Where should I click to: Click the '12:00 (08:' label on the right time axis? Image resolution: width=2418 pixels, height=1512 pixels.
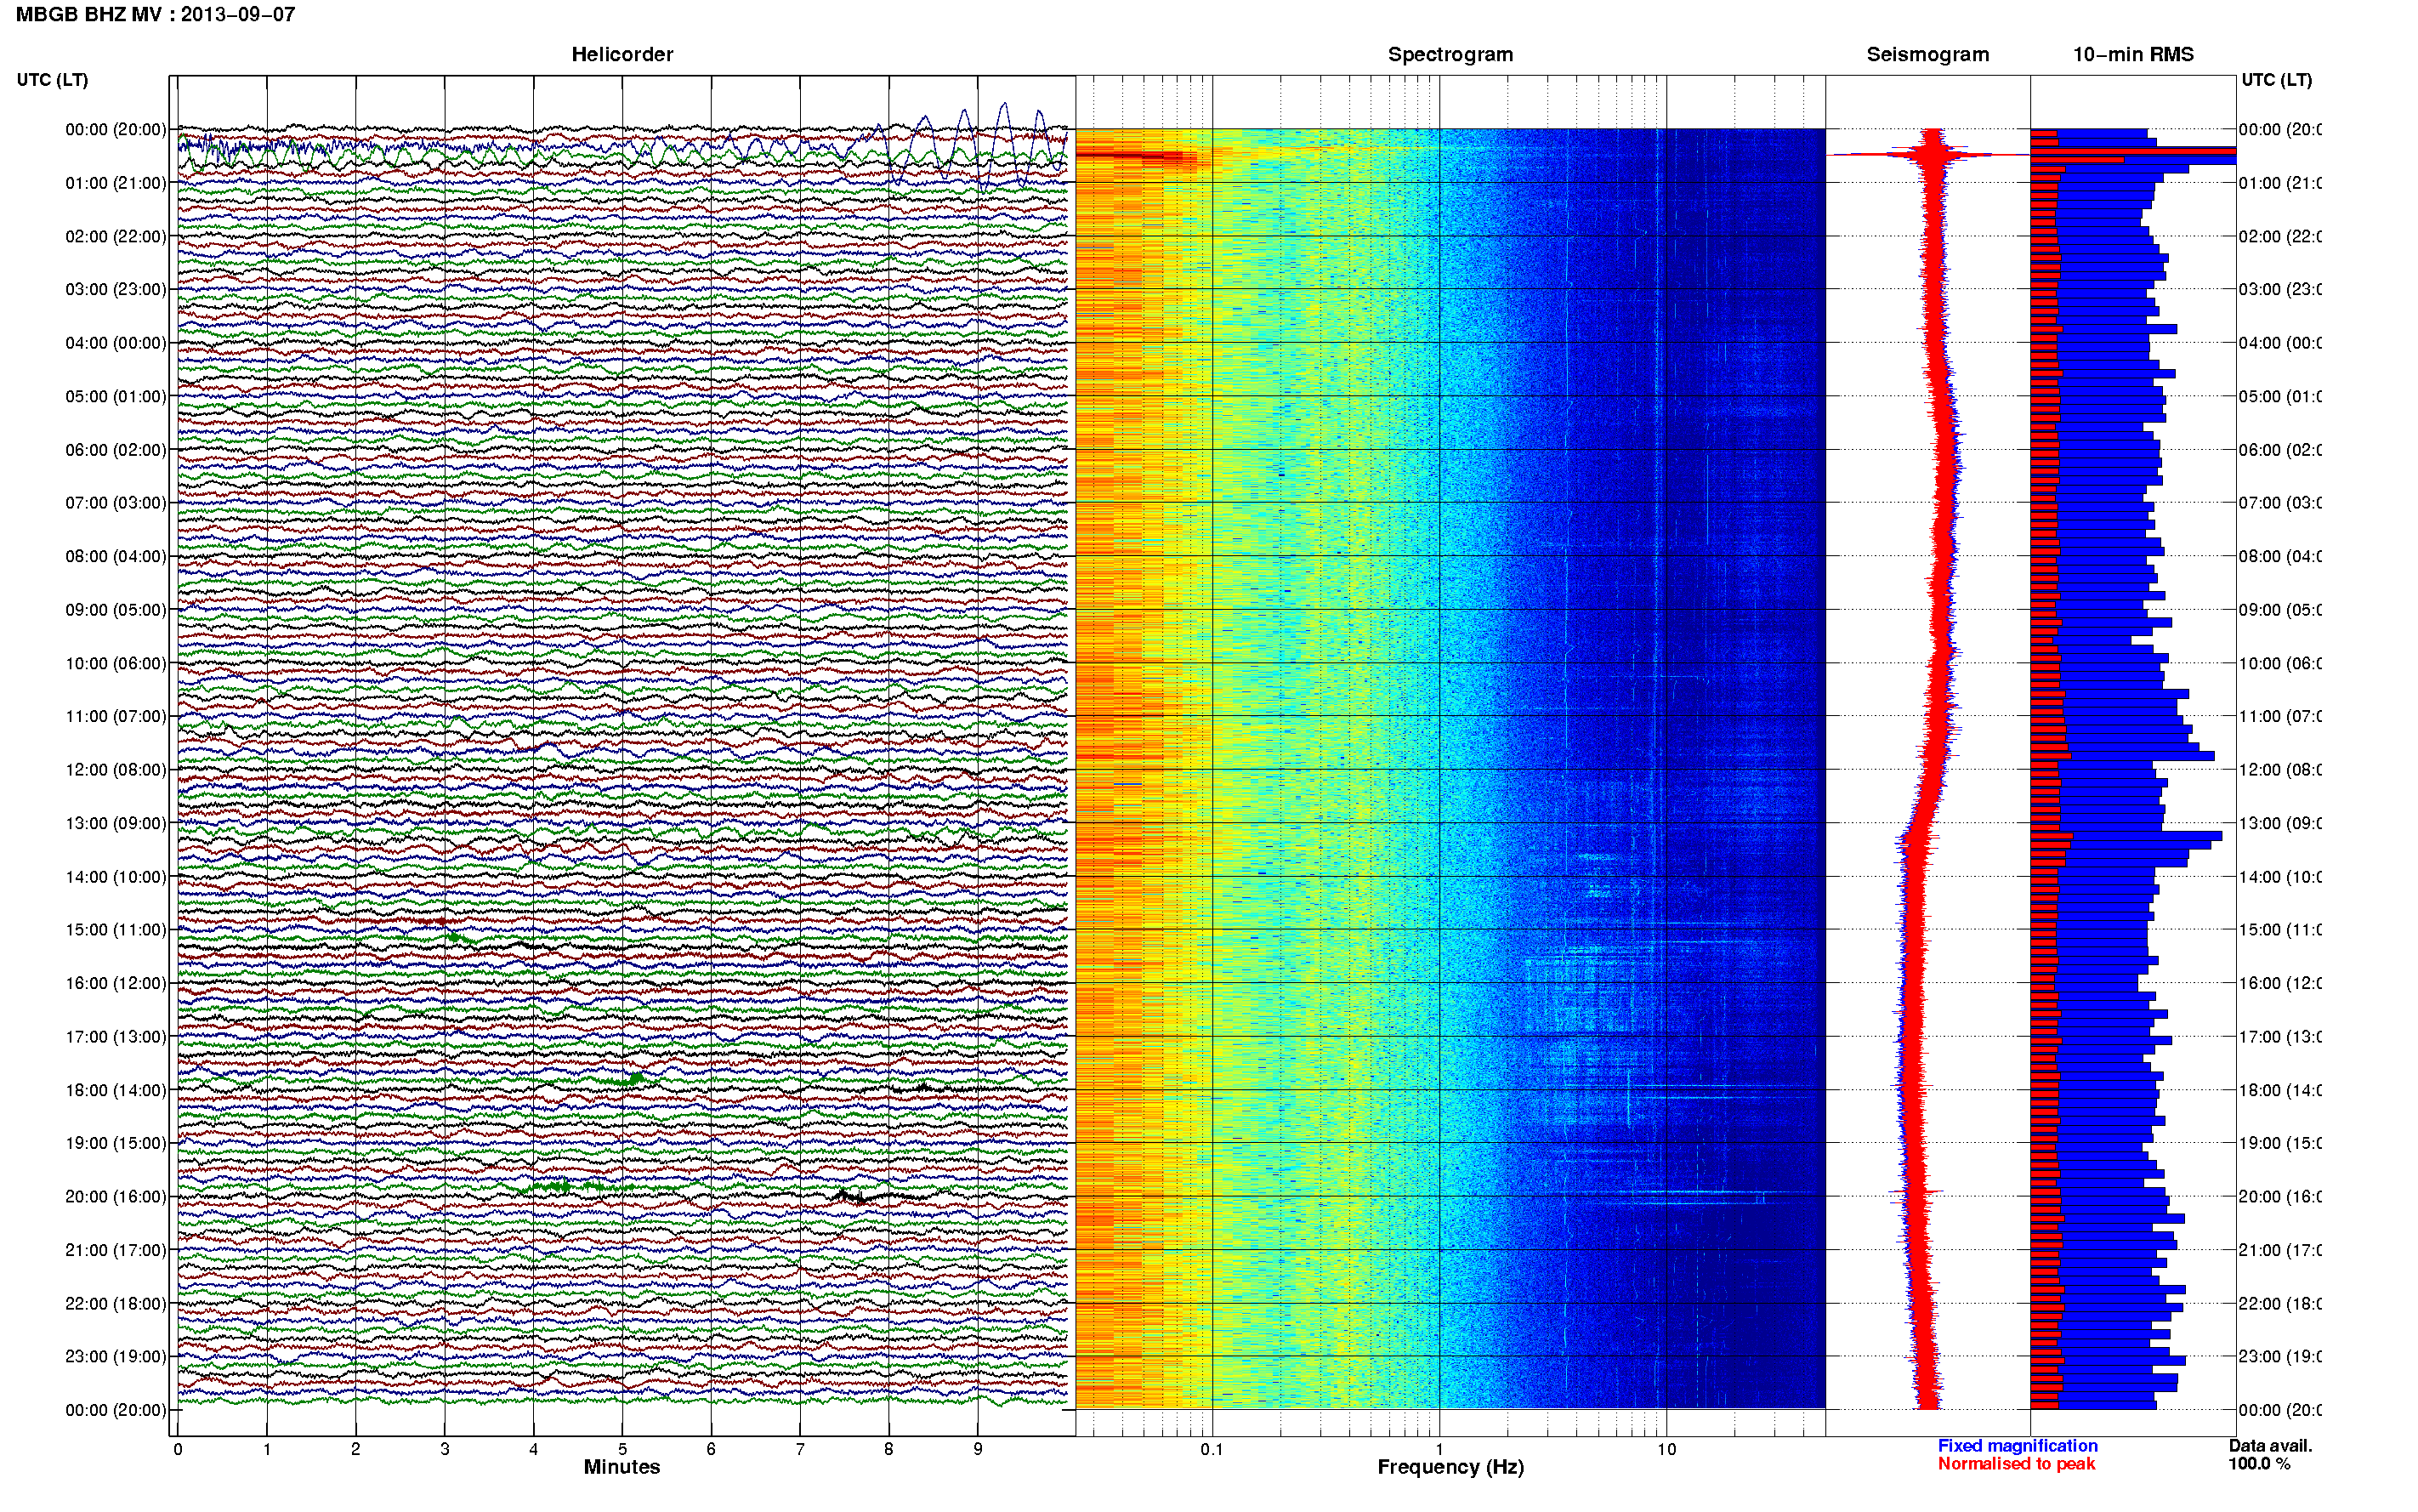pyautogui.click(x=2280, y=769)
